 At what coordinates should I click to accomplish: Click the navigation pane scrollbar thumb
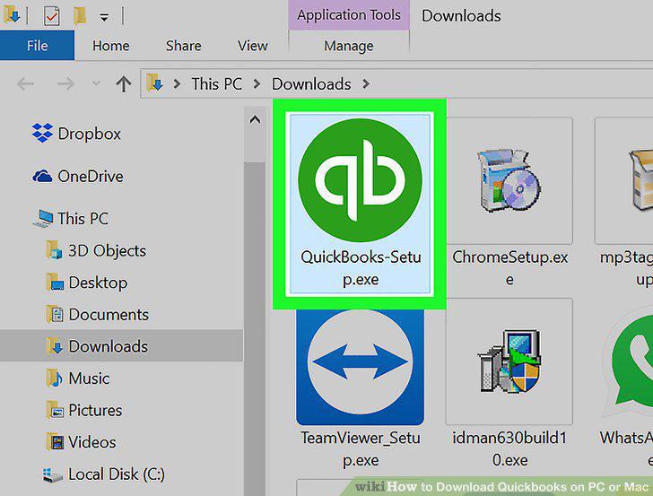[255, 329]
